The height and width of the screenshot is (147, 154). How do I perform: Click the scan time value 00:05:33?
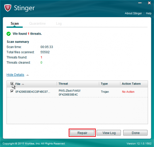click(47, 47)
